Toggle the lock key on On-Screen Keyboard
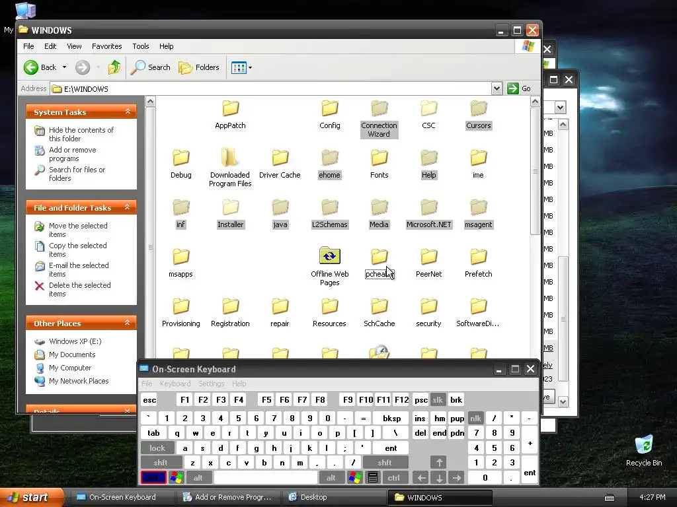Image resolution: width=677 pixels, height=507 pixels. pos(157,448)
